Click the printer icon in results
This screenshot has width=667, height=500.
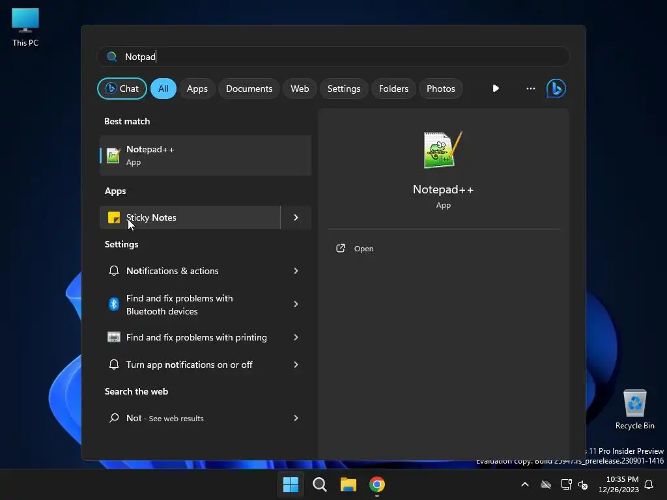pos(114,337)
